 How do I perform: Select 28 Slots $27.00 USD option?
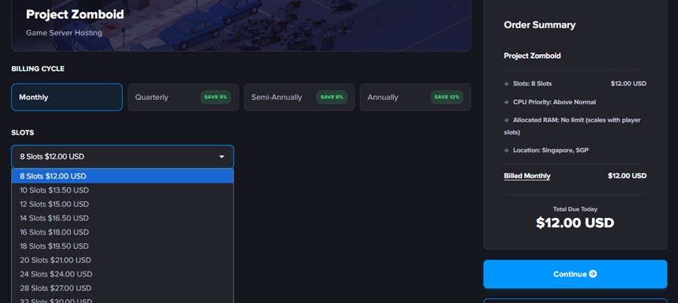click(x=122, y=288)
